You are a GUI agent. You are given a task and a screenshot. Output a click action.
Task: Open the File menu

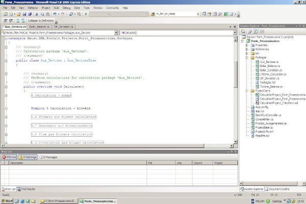coord(5,8)
